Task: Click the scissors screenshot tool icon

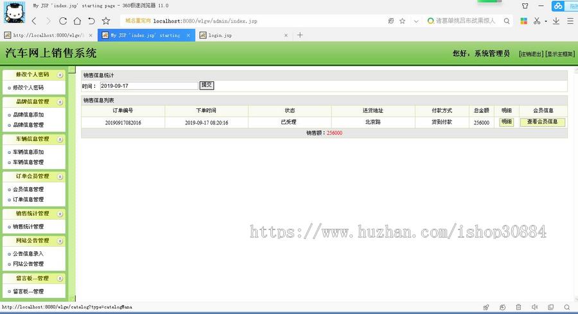Action: pyautogui.click(x=537, y=21)
